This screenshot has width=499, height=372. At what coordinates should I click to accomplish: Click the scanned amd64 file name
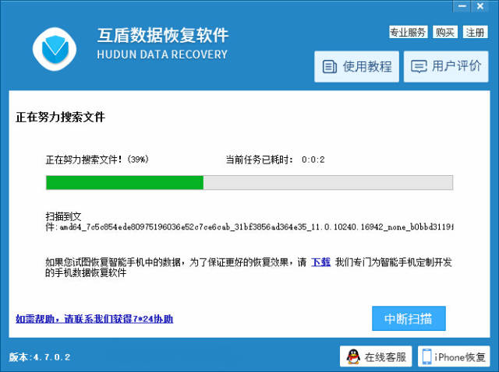257,226
